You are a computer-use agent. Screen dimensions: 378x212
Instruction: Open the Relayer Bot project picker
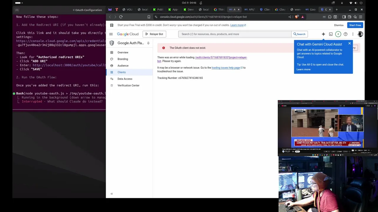(154, 34)
